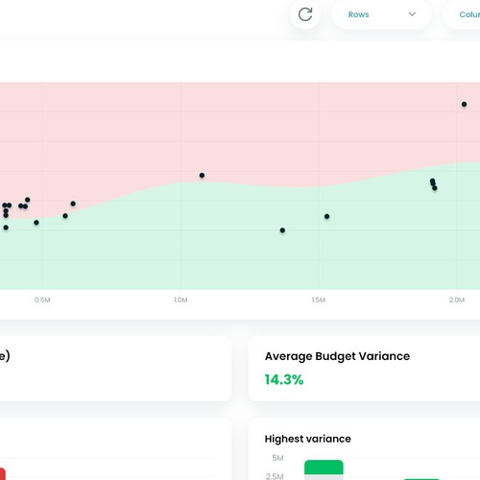Select the topmost scatter point near 2.0M

click(464, 105)
